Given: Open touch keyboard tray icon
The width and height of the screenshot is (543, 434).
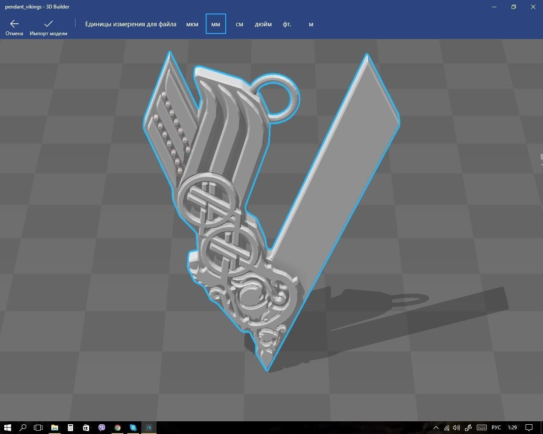Looking at the screenshot, I should coord(481,427).
